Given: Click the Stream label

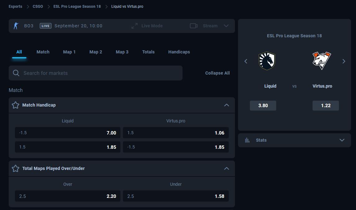Looking at the screenshot, I should [210, 26].
